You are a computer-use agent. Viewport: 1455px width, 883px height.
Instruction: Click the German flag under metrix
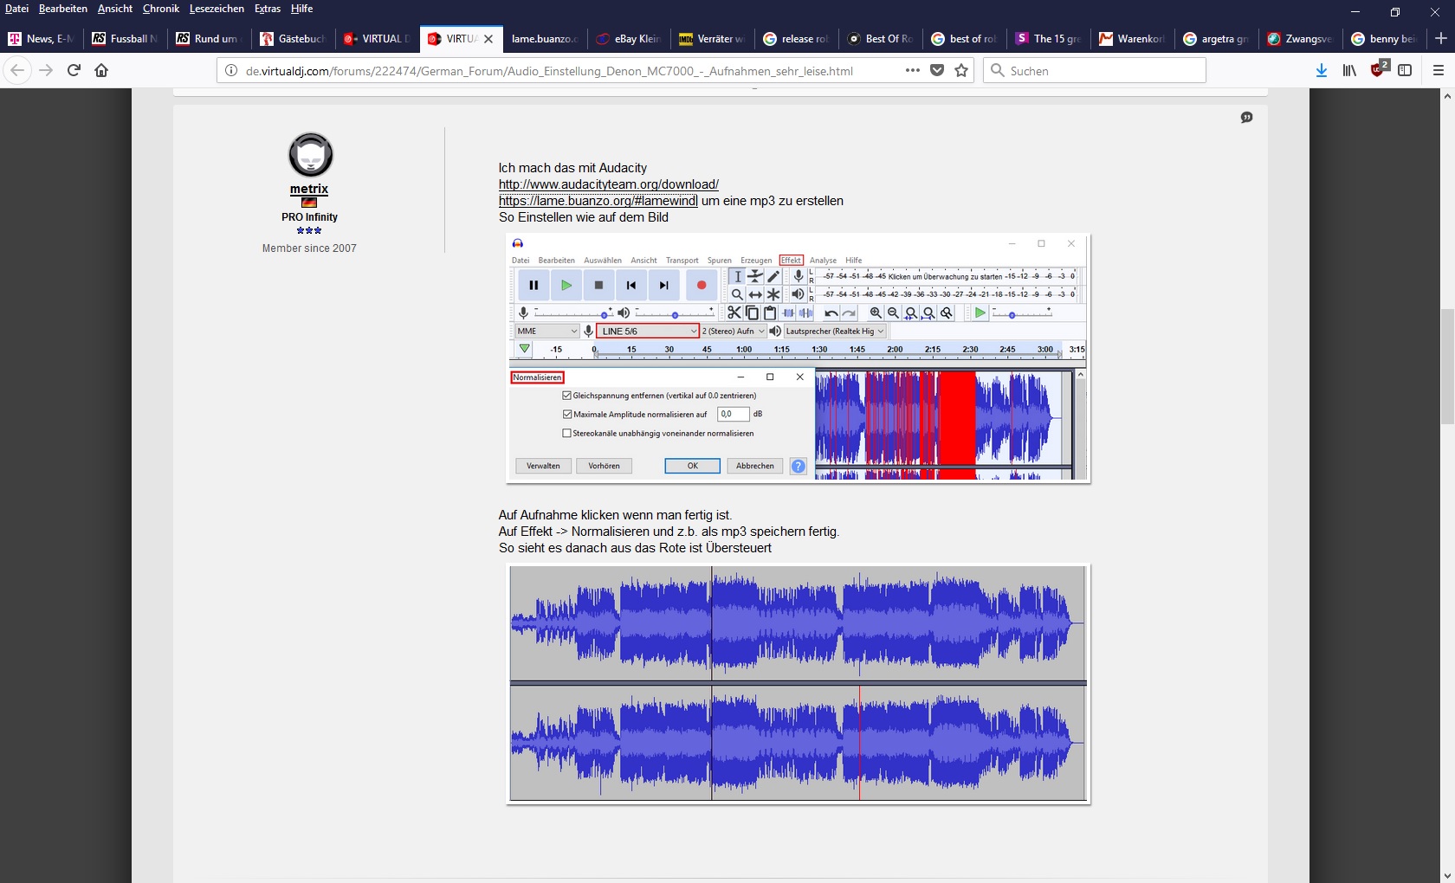[309, 203]
